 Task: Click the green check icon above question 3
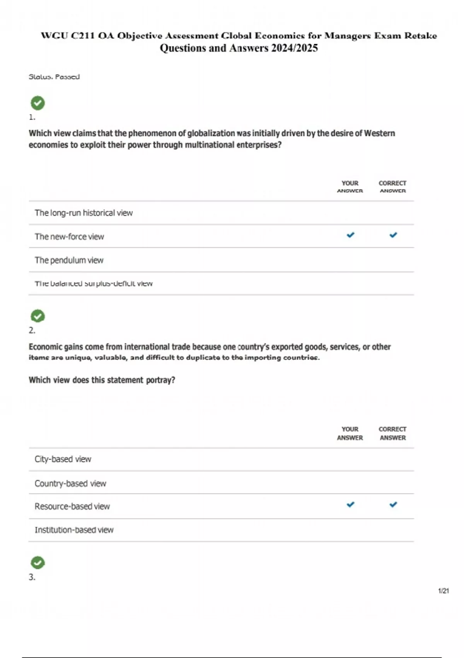[38, 563]
